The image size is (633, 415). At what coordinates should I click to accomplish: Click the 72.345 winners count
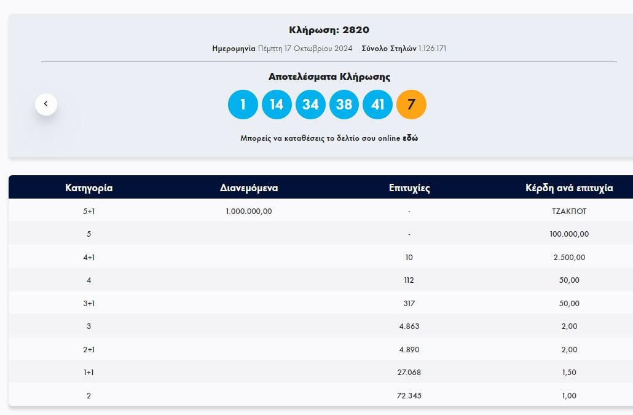409,396
